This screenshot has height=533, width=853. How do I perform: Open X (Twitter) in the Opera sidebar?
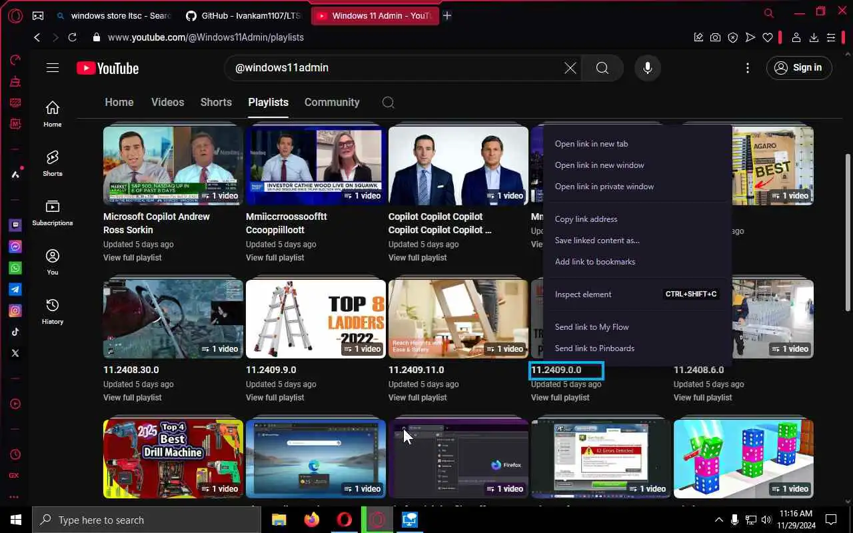15,353
